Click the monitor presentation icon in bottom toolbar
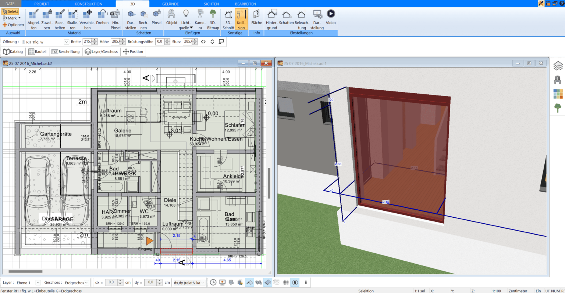 point(222,282)
